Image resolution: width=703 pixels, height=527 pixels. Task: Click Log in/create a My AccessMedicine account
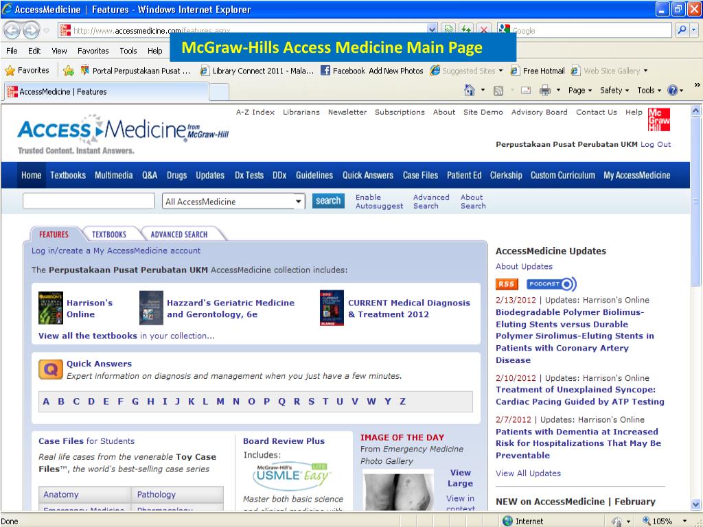point(115,250)
